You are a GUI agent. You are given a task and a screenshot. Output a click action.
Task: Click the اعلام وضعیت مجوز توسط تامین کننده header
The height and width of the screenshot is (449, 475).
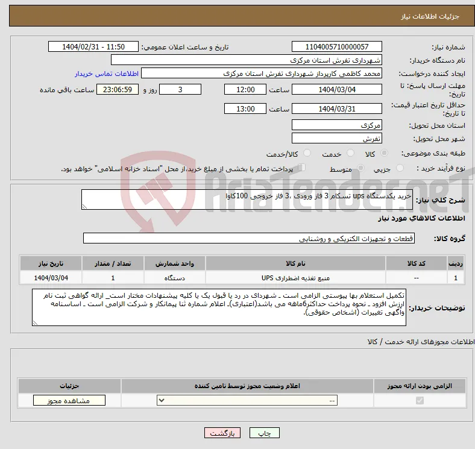247,386
